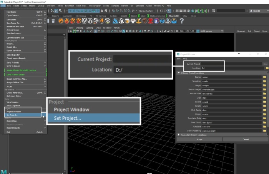269x174 pixels.
Task: Expand the Send To Unreal submenu
Action: pos(45,66)
